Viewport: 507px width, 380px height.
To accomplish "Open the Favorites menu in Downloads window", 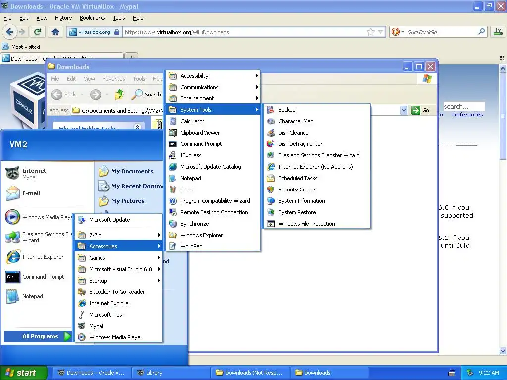I will pos(113,79).
